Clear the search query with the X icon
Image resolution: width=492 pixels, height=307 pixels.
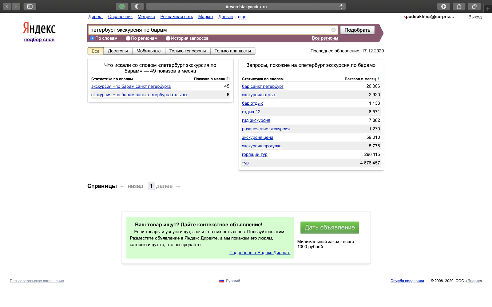(333, 30)
